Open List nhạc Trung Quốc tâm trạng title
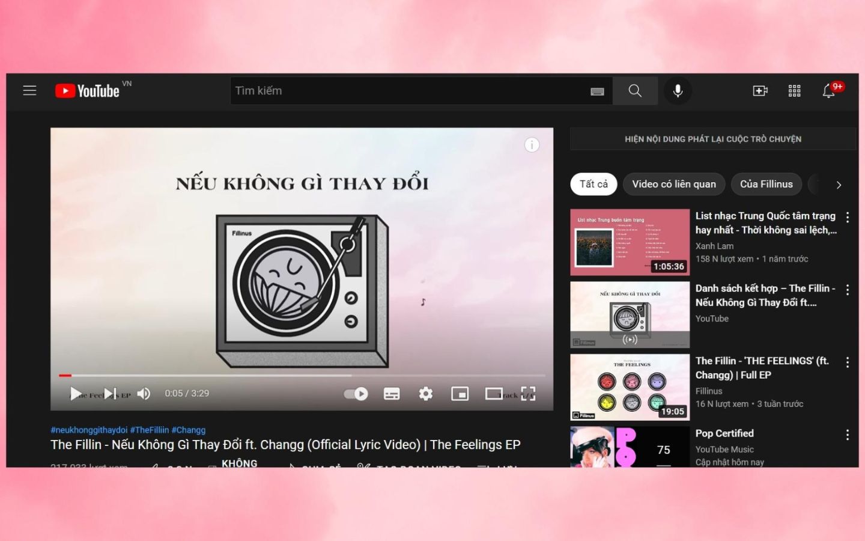This screenshot has width=865, height=541. (x=766, y=223)
